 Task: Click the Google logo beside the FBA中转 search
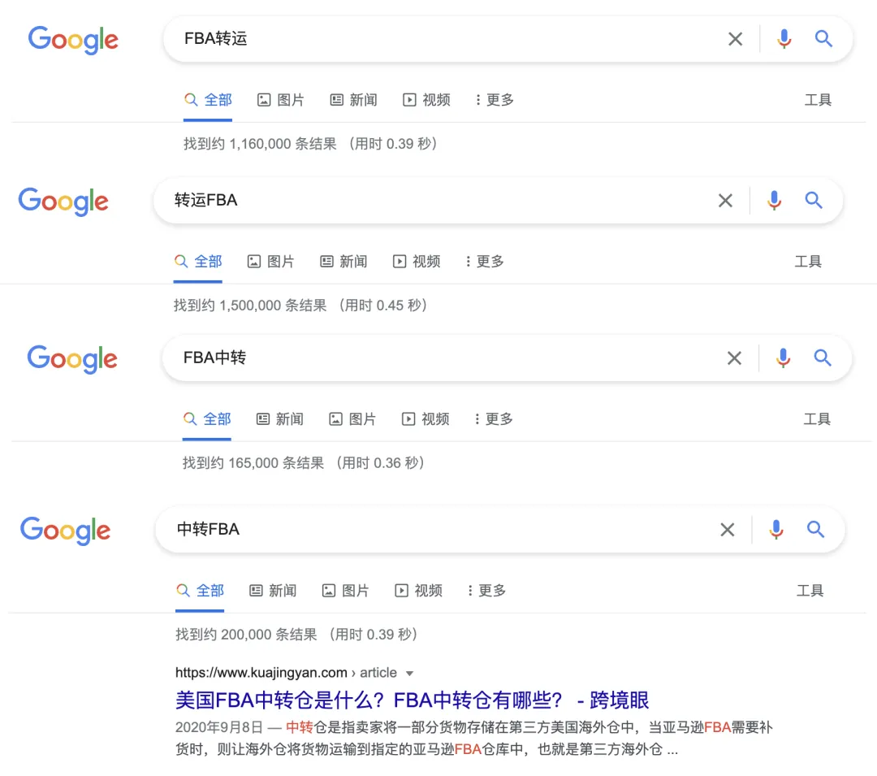click(x=72, y=358)
